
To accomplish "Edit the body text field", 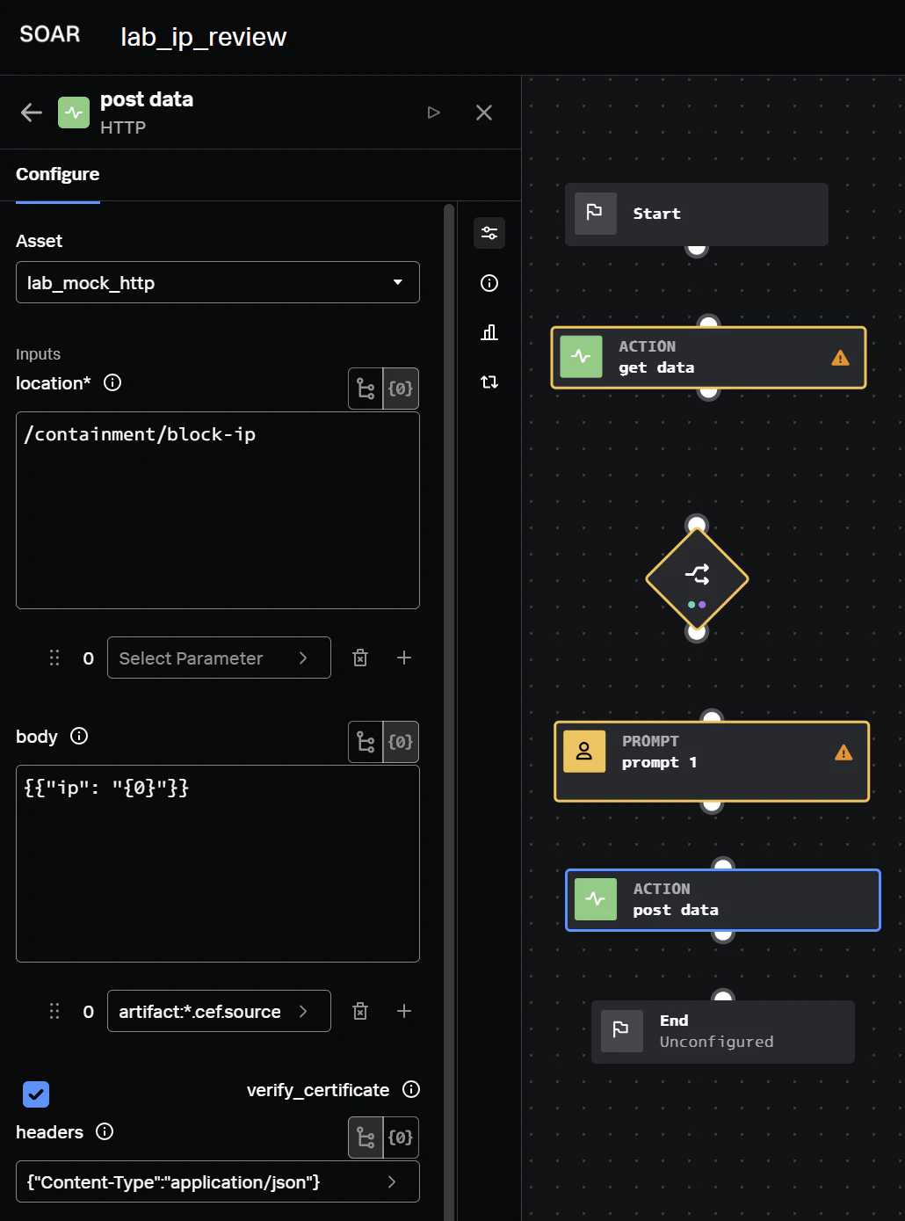I will pyautogui.click(x=218, y=863).
